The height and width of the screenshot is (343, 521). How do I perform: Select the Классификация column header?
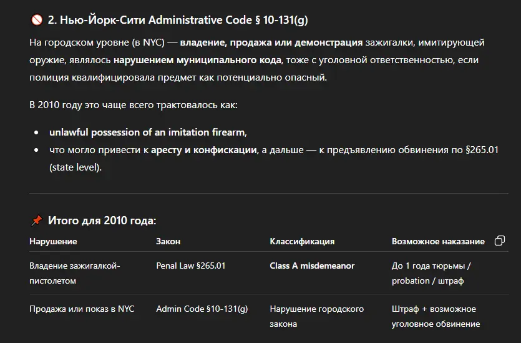(x=302, y=241)
